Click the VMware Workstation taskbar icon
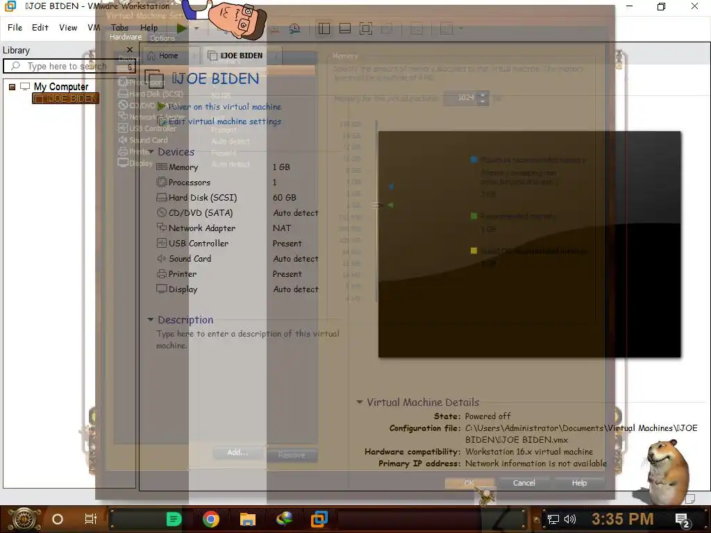Viewport: 711px width, 533px height. click(x=319, y=519)
